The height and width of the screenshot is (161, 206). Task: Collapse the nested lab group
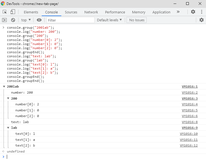pos(8,128)
